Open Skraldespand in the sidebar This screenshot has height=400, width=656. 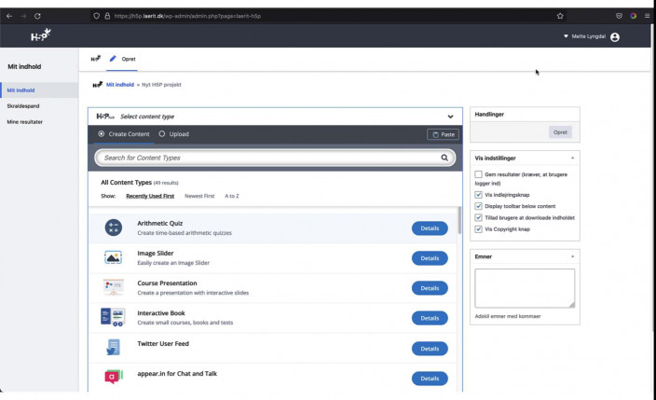tap(23, 105)
